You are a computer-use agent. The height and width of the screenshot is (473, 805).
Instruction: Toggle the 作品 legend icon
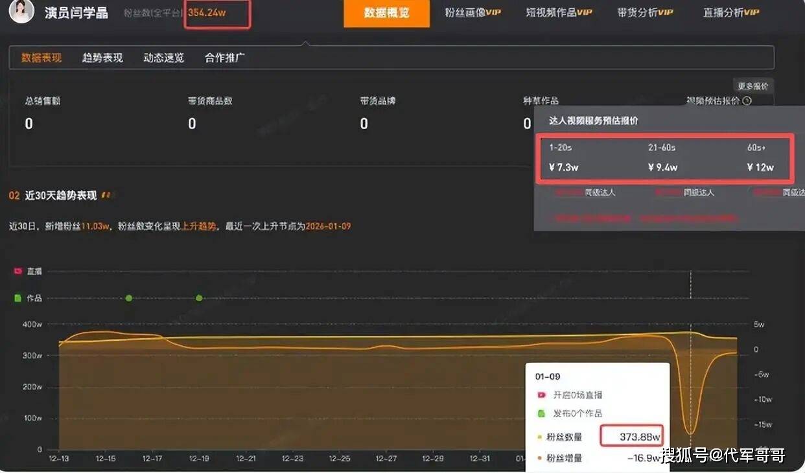[18, 298]
